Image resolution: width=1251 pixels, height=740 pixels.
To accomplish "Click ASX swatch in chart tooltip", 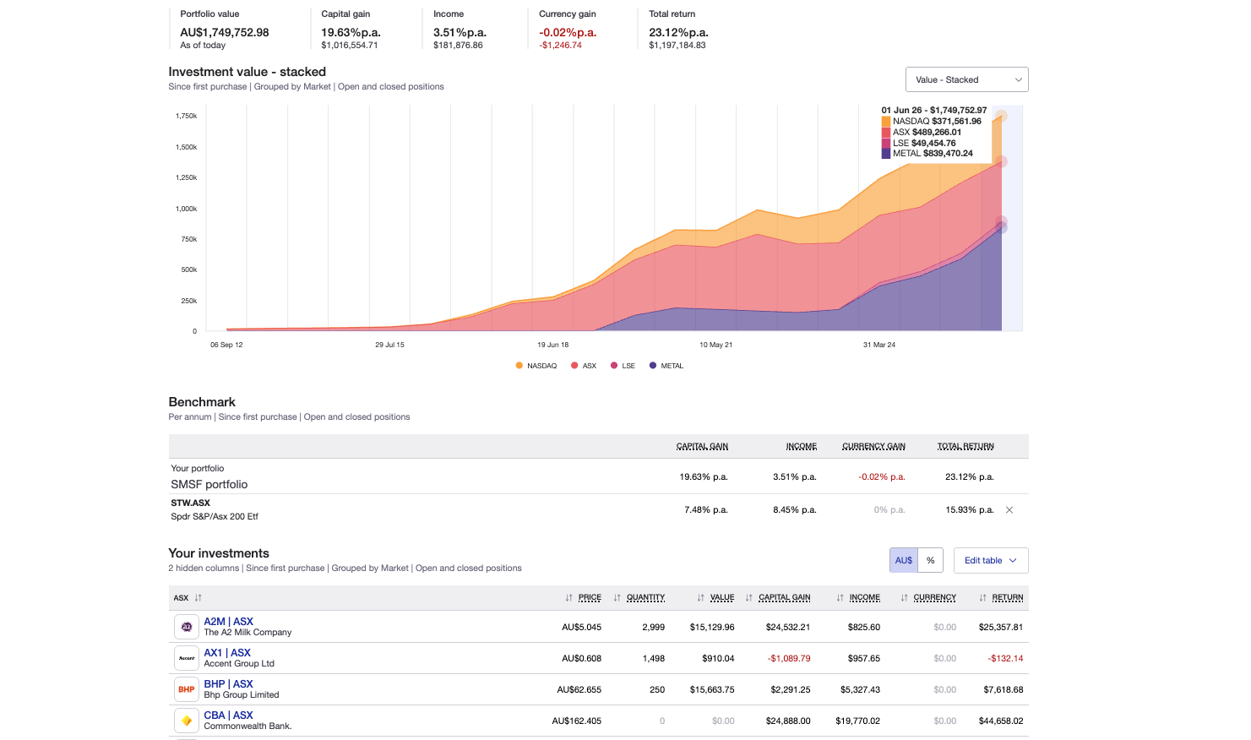I will click(886, 133).
